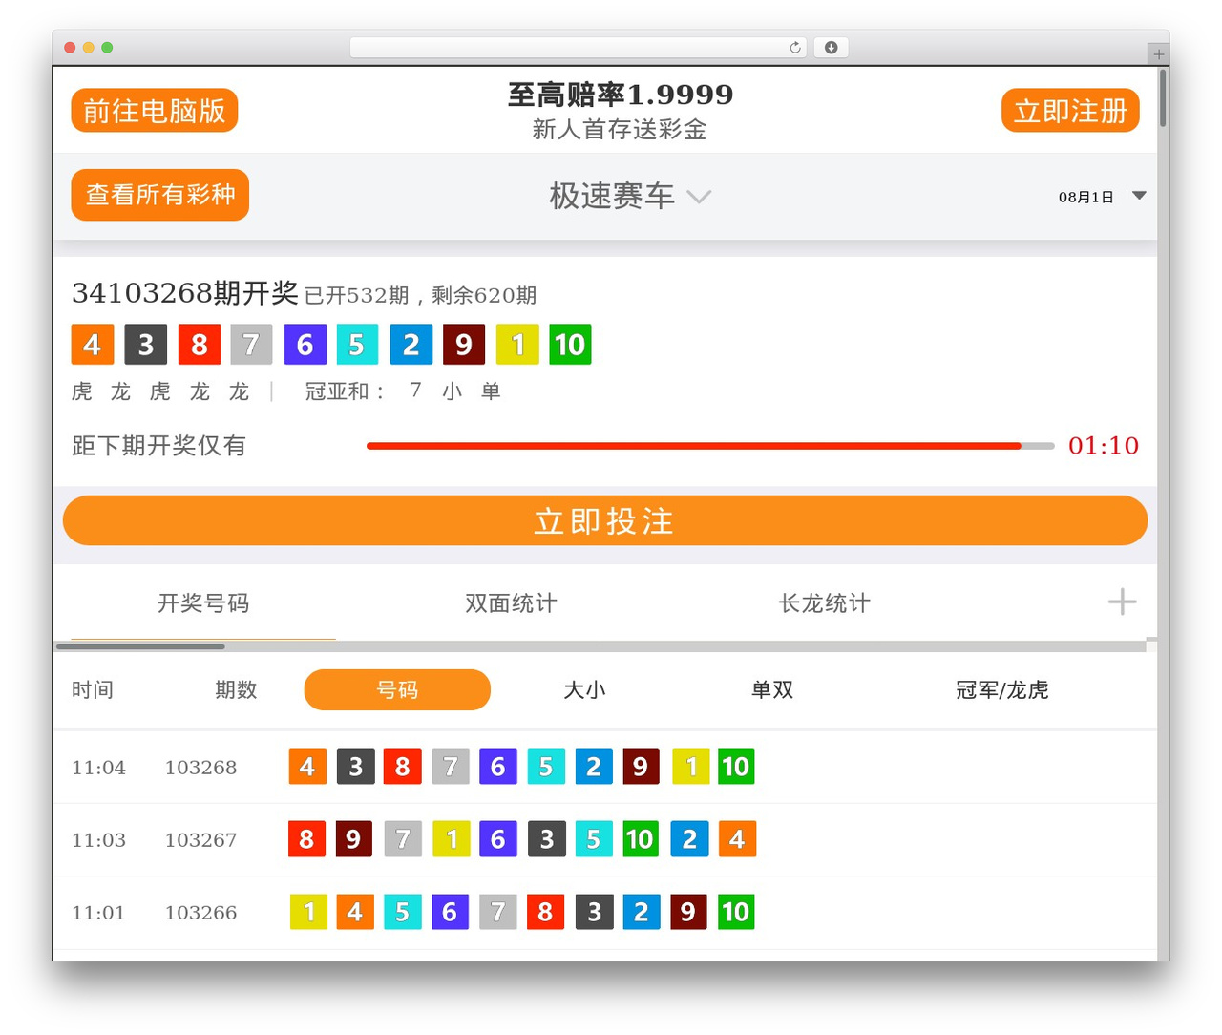The image size is (1222, 1035).
Task: Click gray ball 7 in row 103266
Action: pos(498,912)
